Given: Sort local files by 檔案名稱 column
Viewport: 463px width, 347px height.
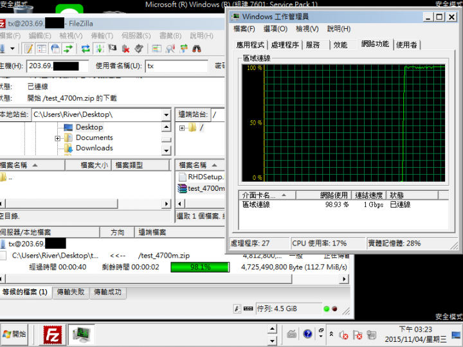Looking at the screenshot, I should click(32, 165).
